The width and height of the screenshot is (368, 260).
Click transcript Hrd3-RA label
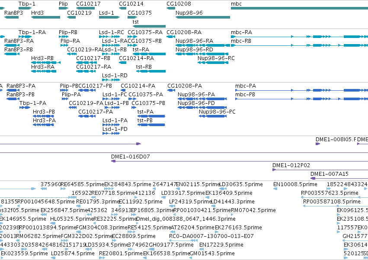43,67
